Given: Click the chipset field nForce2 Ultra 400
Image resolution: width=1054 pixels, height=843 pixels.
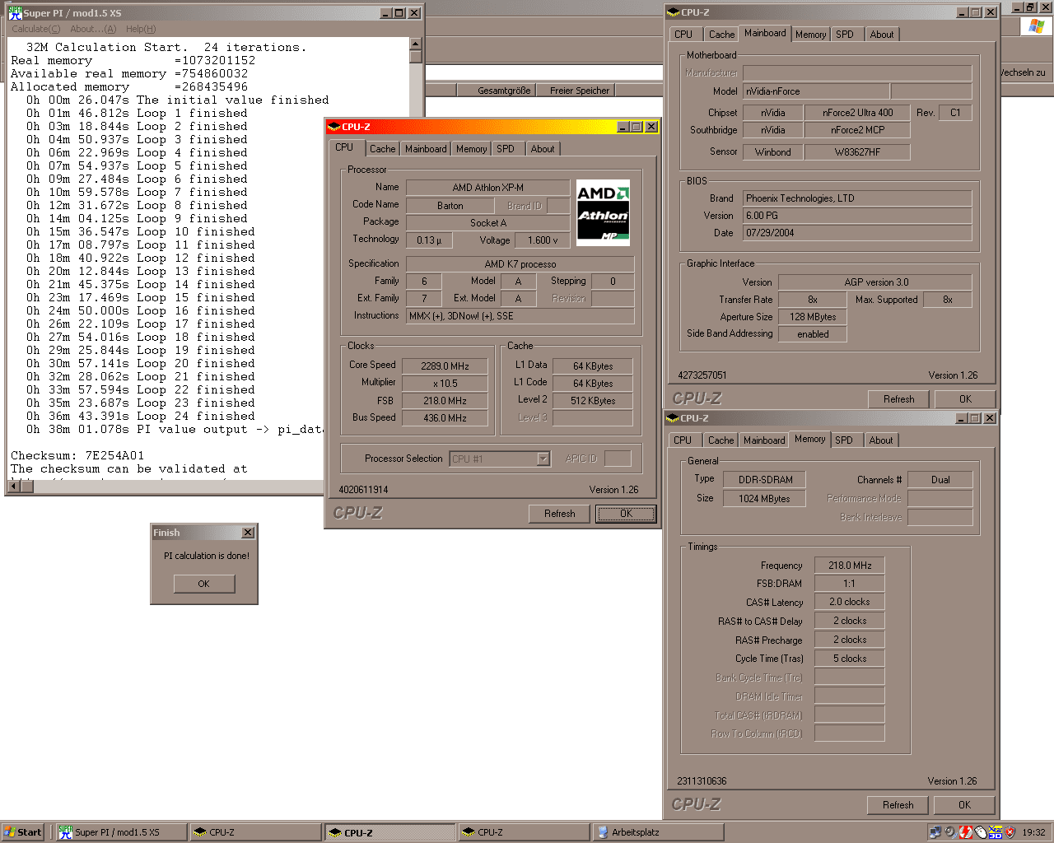Looking at the screenshot, I should [858, 113].
